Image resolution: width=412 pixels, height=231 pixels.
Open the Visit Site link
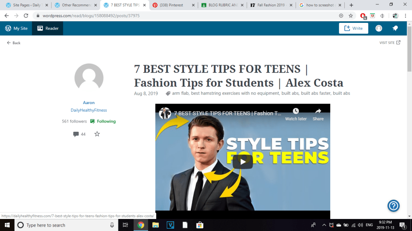[x=389, y=43]
